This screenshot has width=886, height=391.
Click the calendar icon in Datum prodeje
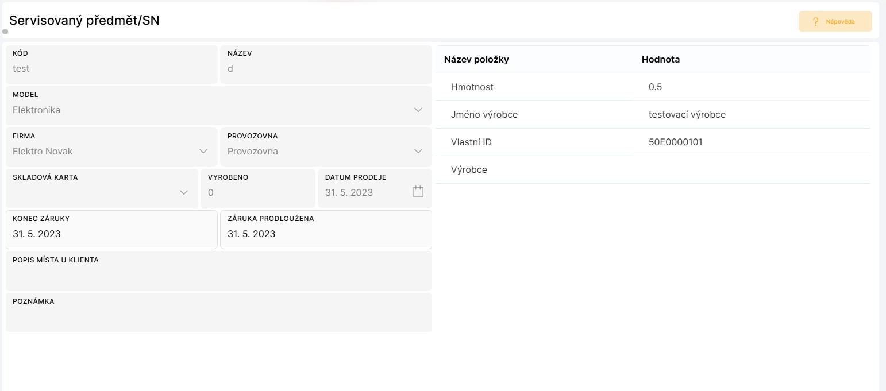click(x=418, y=192)
